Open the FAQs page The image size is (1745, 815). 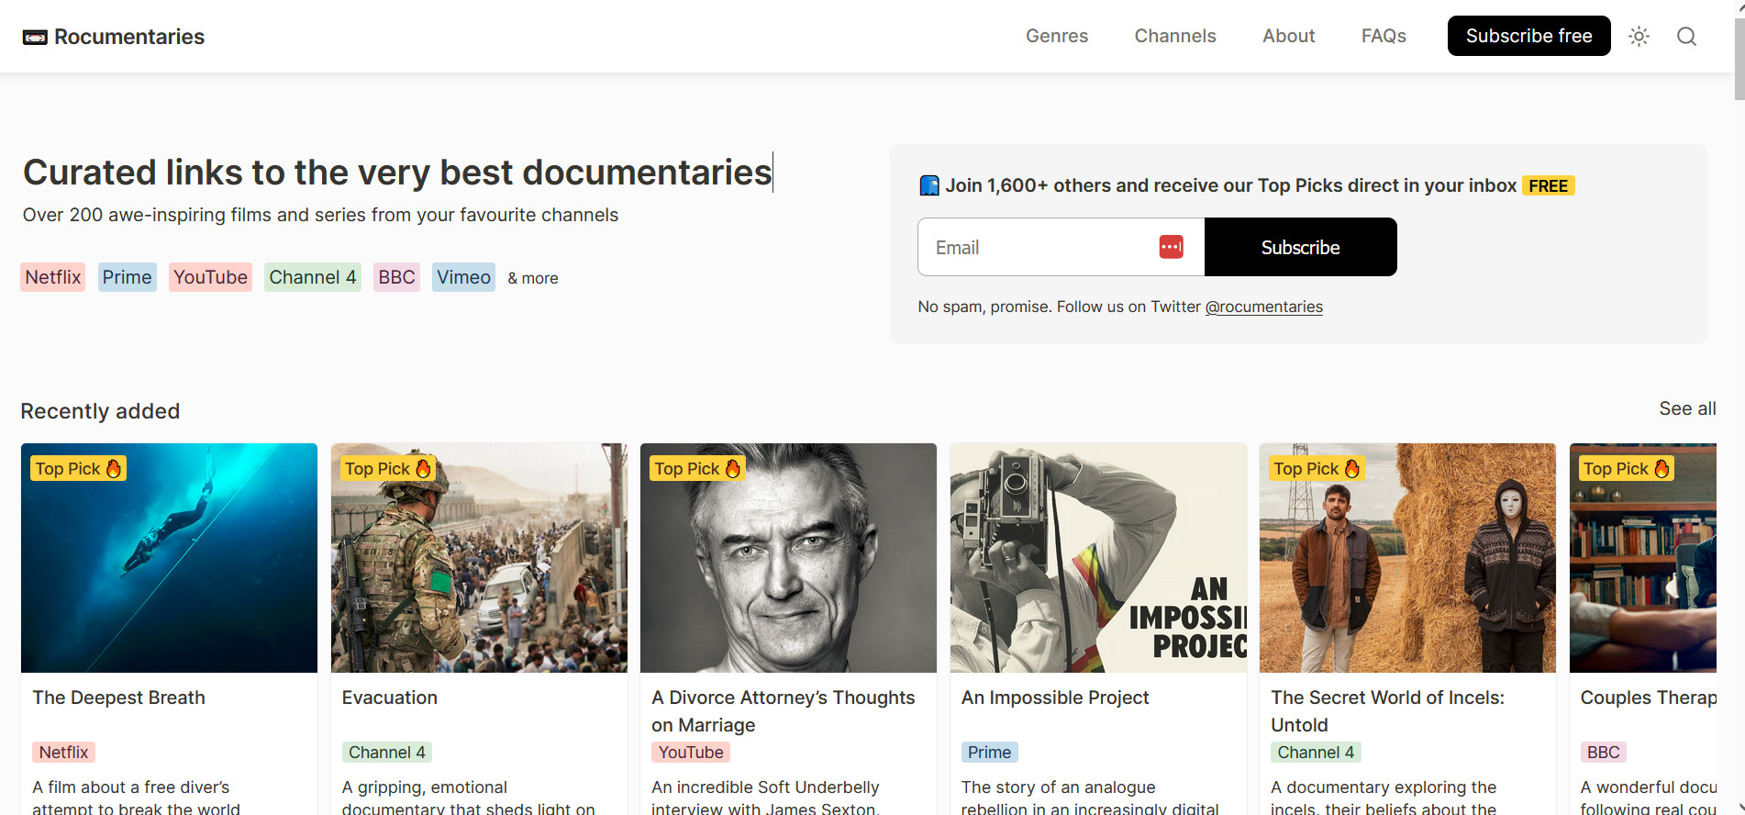[x=1383, y=36]
